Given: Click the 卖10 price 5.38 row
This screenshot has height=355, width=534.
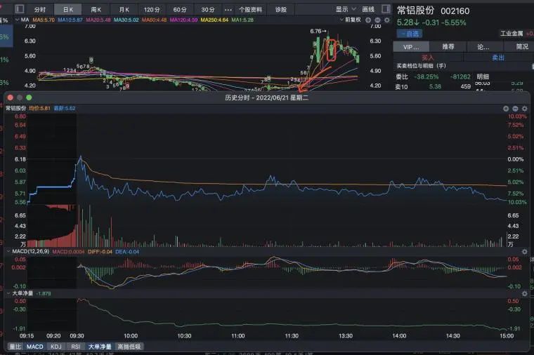Looking at the screenshot, I should pyautogui.click(x=434, y=86).
